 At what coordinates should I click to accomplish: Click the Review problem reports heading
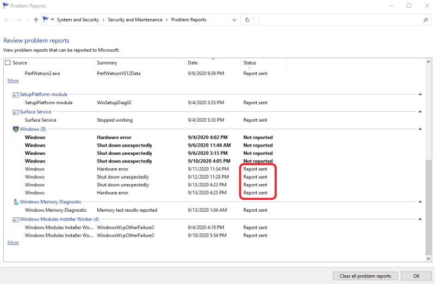[x=36, y=40]
